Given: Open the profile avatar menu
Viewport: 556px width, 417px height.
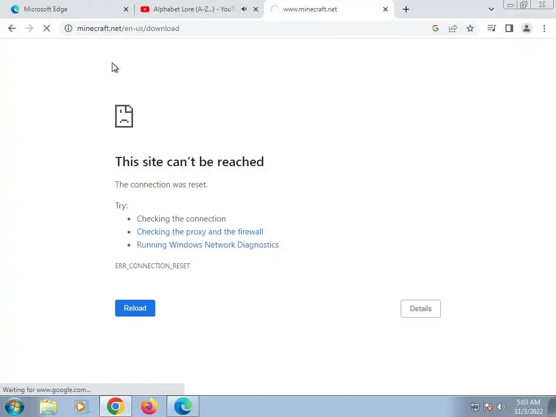Looking at the screenshot, I should (x=527, y=28).
